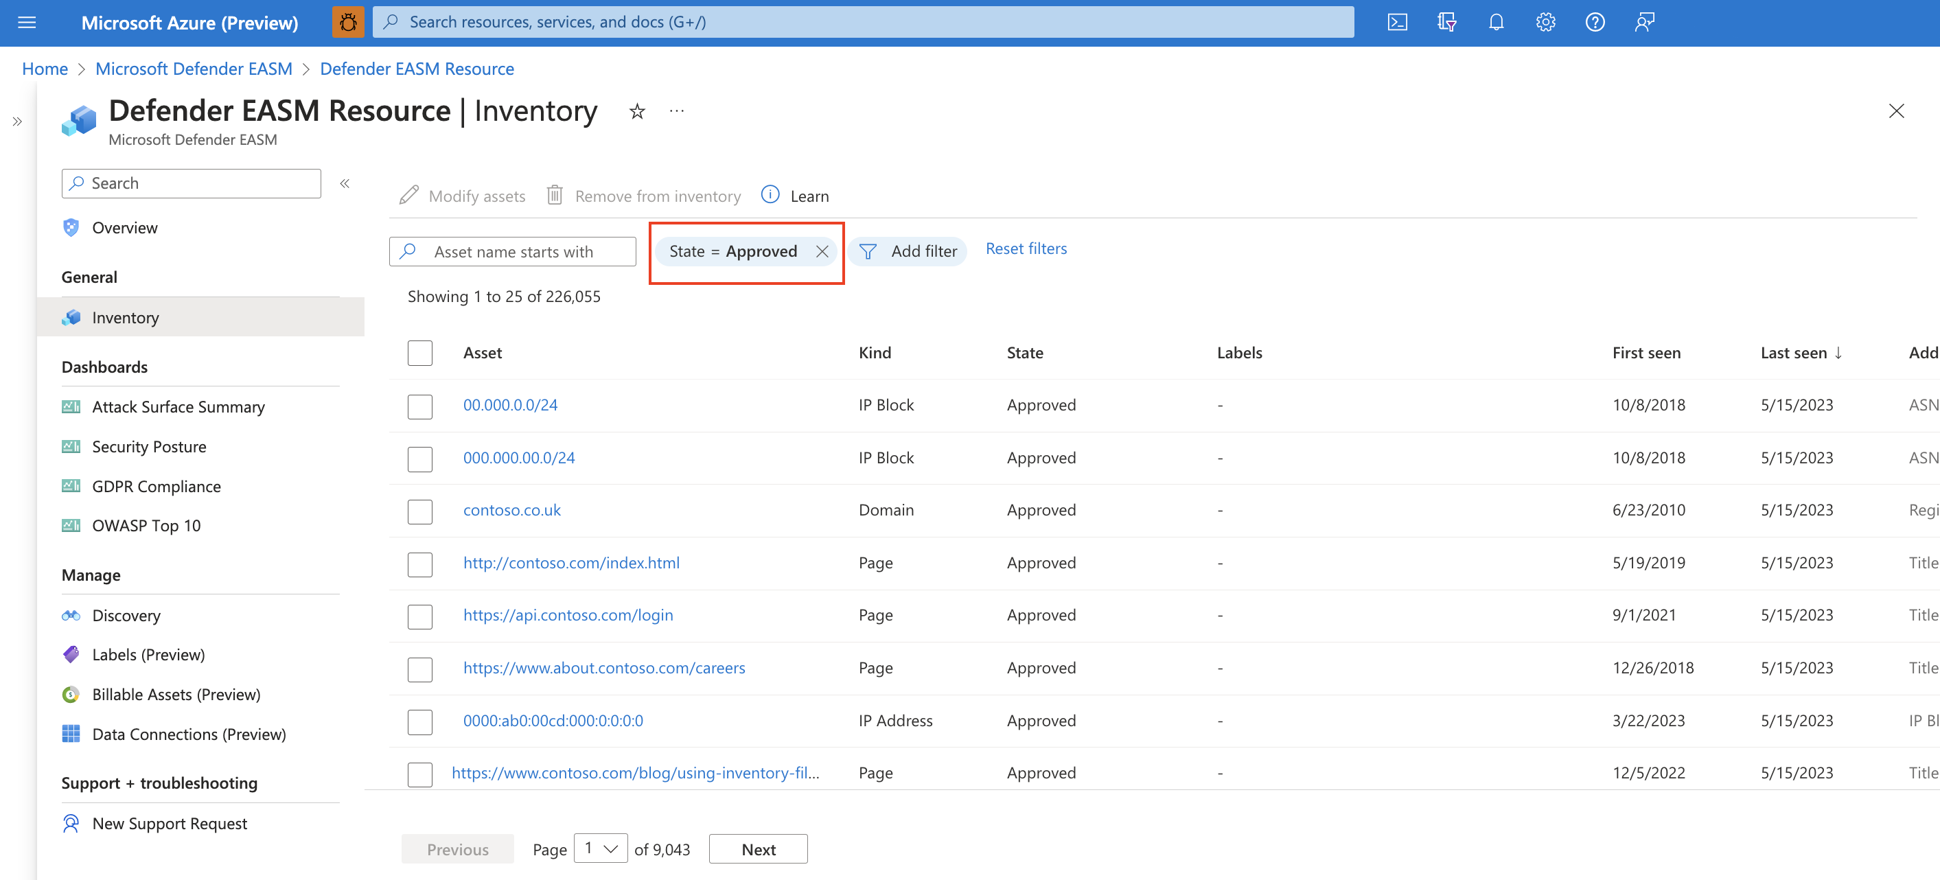Viewport: 1940px width, 880px height.
Task: Click the Attack Surface Summary dashboard icon
Action: pos(69,405)
